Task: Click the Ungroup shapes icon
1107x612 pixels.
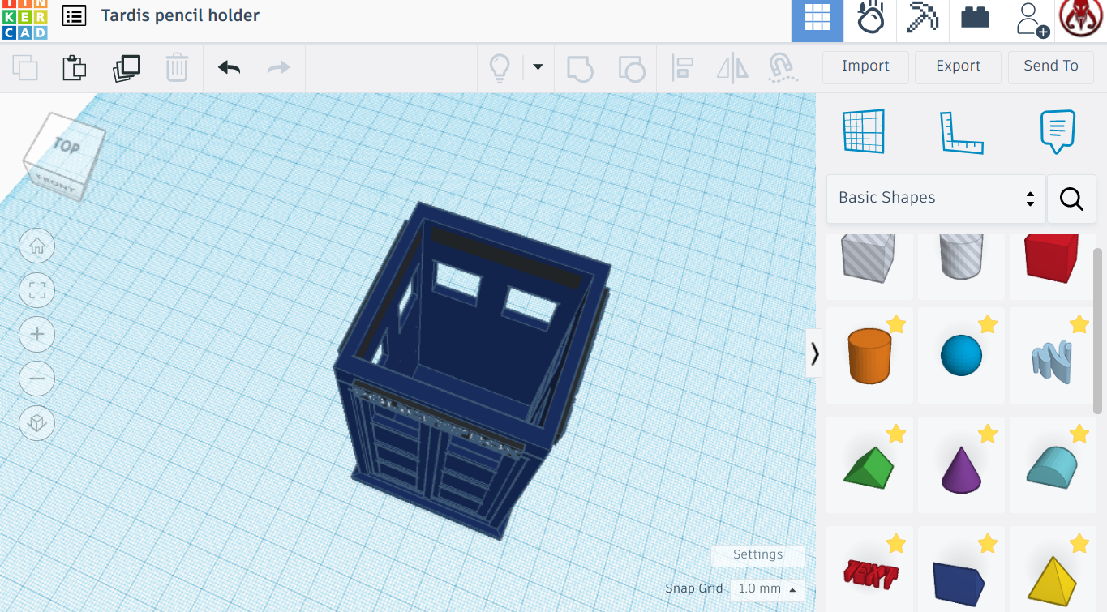Action: click(x=631, y=68)
